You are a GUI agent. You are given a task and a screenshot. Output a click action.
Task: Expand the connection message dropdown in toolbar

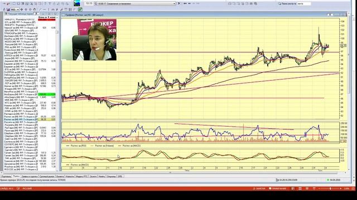[x=175, y=4]
